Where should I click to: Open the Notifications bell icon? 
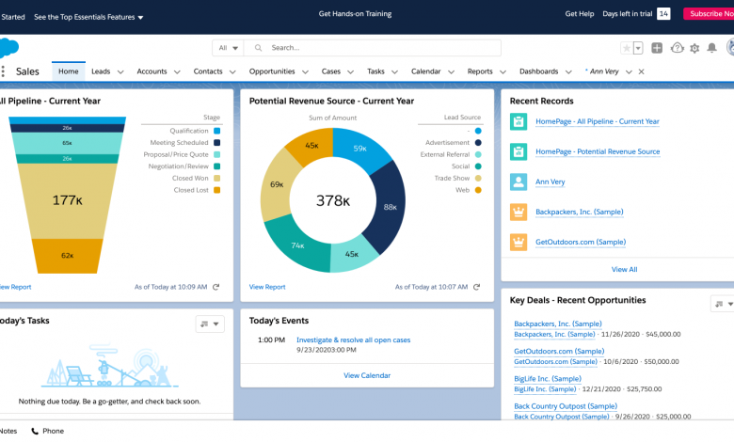pyautogui.click(x=711, y=48)
